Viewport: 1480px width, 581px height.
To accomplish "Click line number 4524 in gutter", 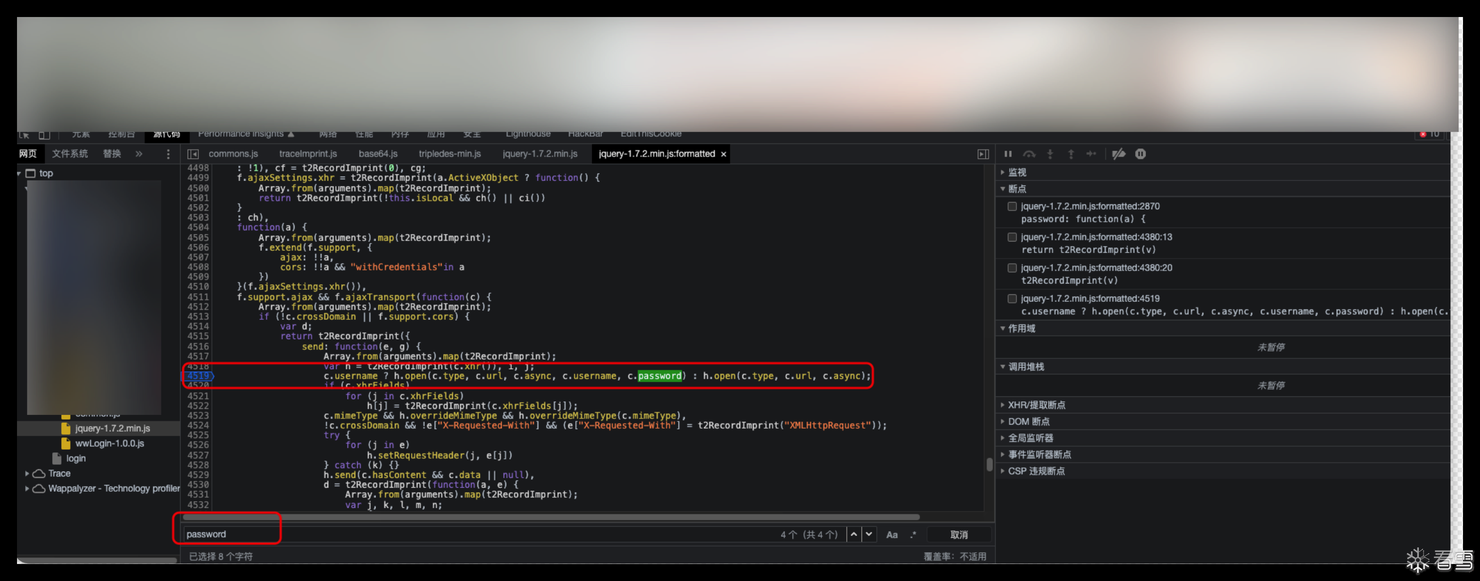I will pos(198,425).
